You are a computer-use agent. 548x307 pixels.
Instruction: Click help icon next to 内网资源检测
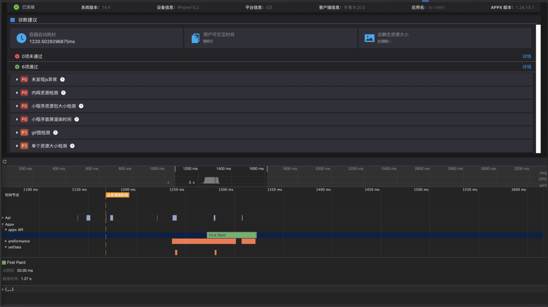63,93
